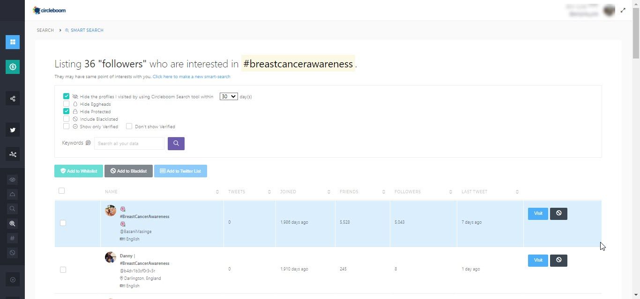Open the share icon in sidebar
The height and width of the screenshot is (299, 640).
tap(13, 99)
